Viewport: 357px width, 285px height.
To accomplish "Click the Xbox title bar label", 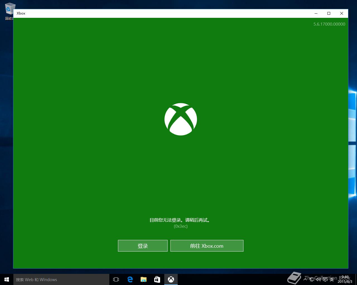I will point(21,13).
